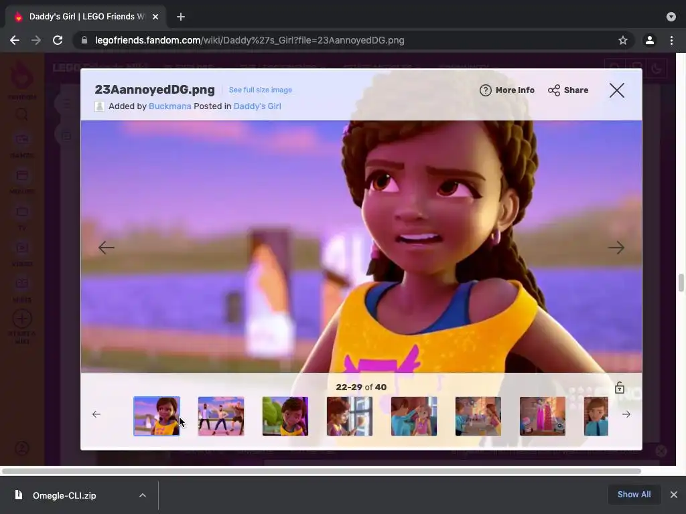This screenshot has height=514, width=686.
Task: Expand Omegle-CLI.zip download options chevron
Action: (143, 495)
